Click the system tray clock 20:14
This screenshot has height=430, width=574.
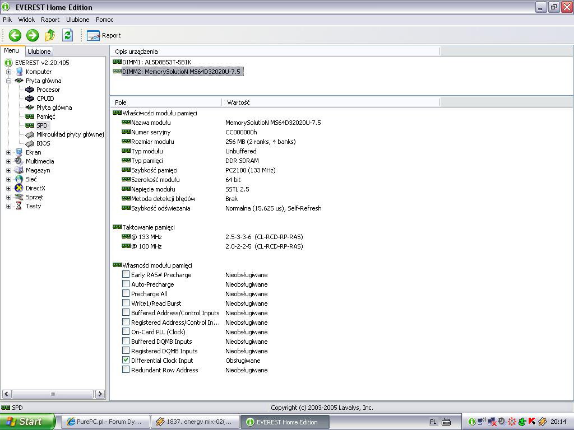click(x=558, y=422)
